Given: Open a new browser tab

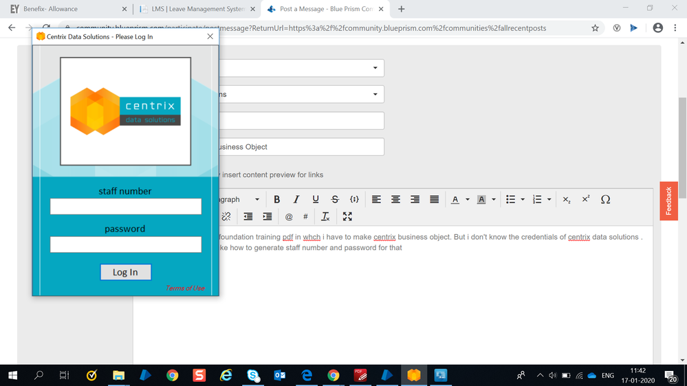Looking at the screenshot, I should [x=402, y=9].
